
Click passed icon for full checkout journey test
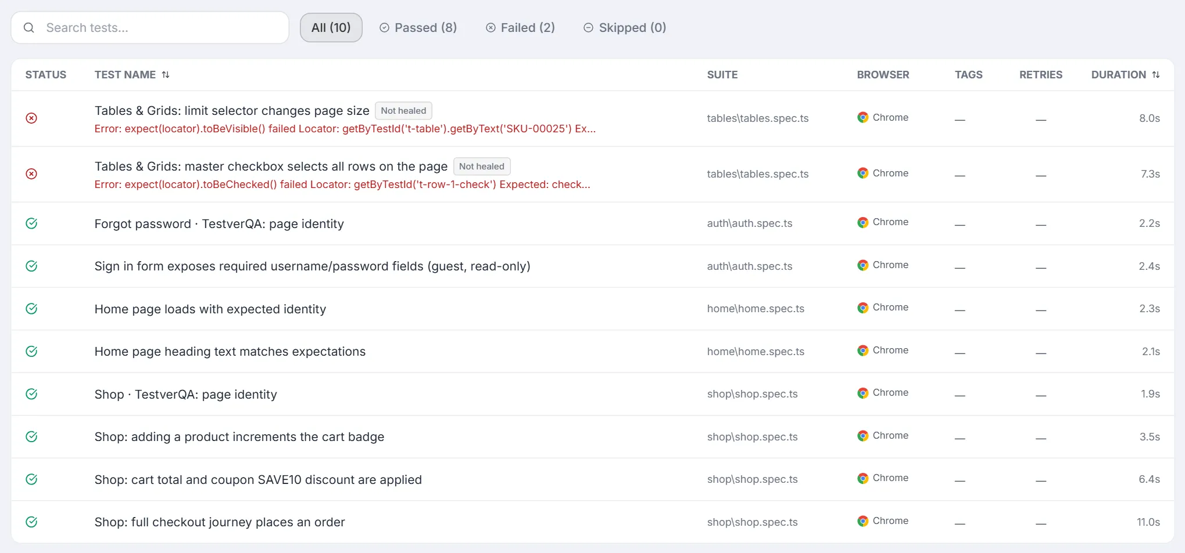click(31, 522)
